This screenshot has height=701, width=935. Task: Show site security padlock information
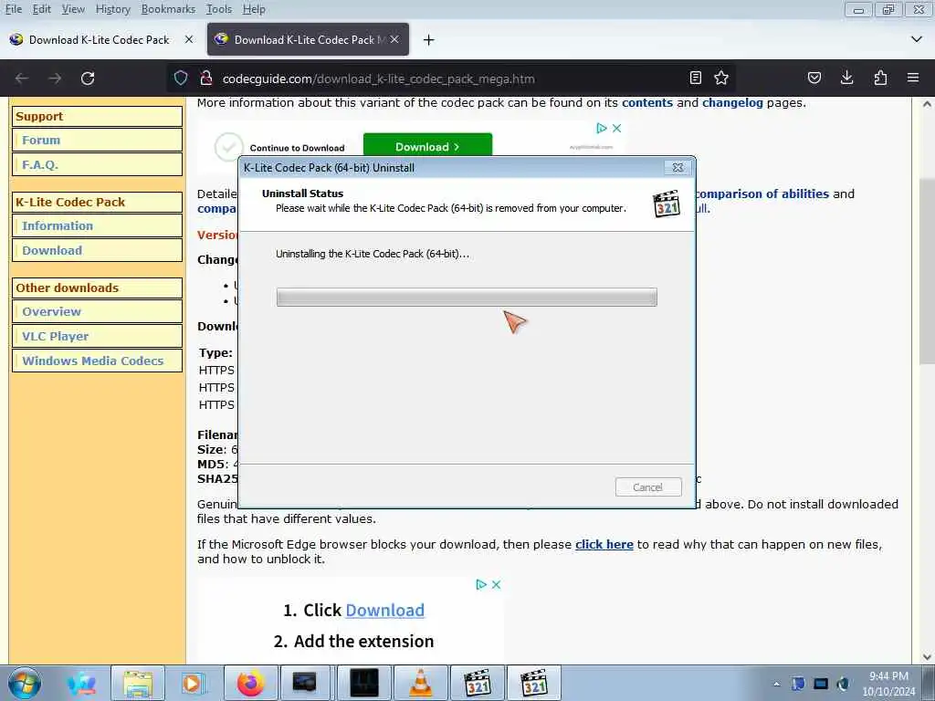point(205,78)
